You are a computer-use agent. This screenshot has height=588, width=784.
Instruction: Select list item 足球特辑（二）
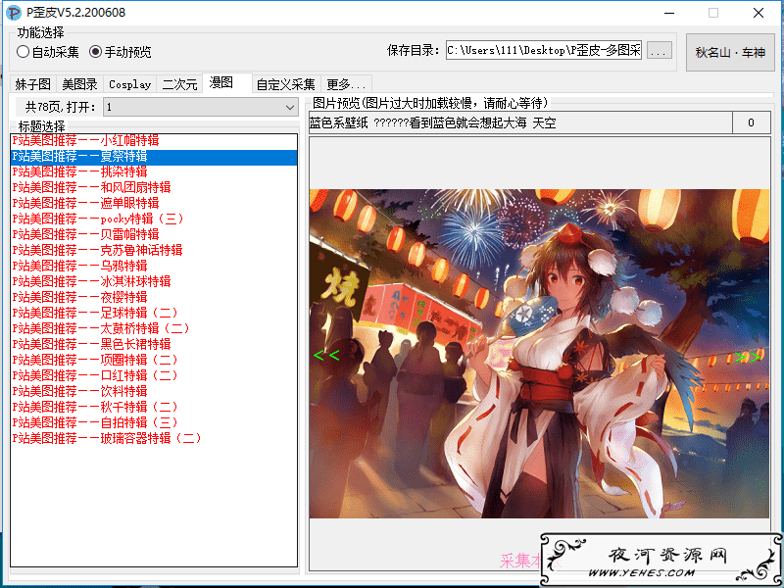154,313
